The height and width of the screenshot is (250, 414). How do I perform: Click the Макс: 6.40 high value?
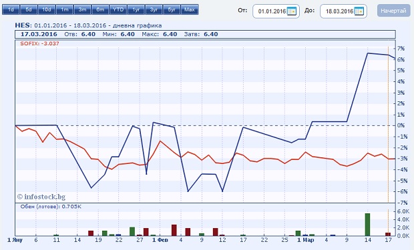pos(160,34)
